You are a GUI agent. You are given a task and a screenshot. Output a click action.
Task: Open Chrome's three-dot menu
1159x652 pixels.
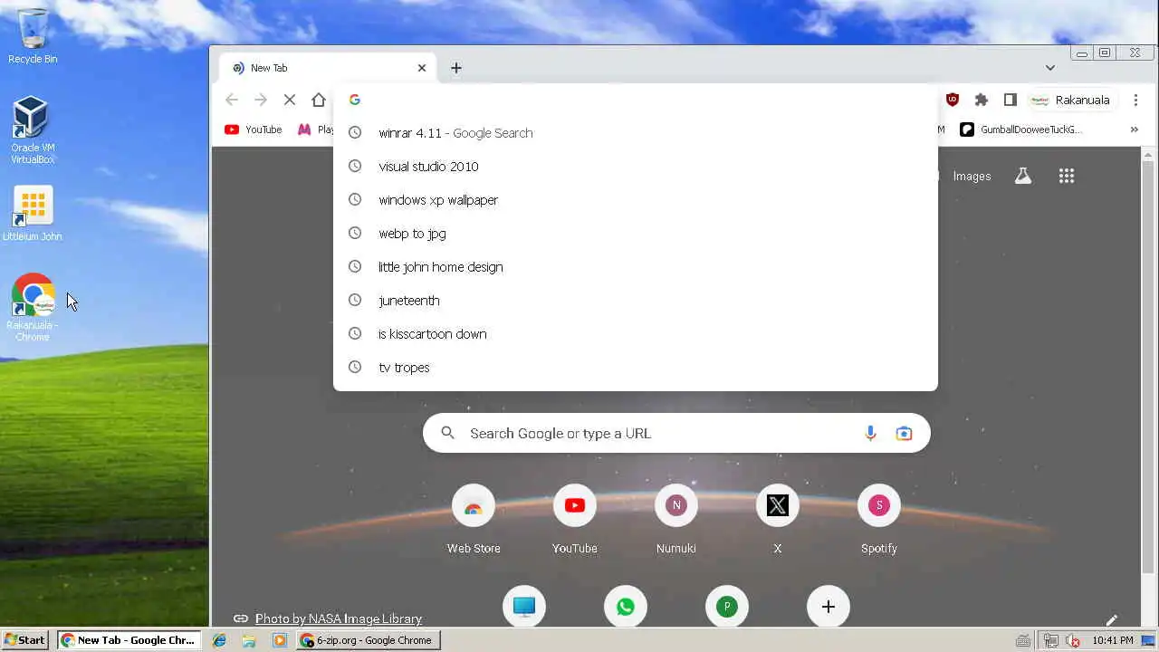(1135, 100)
